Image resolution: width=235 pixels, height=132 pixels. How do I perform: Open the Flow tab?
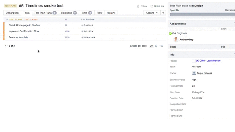pos(99,13)
